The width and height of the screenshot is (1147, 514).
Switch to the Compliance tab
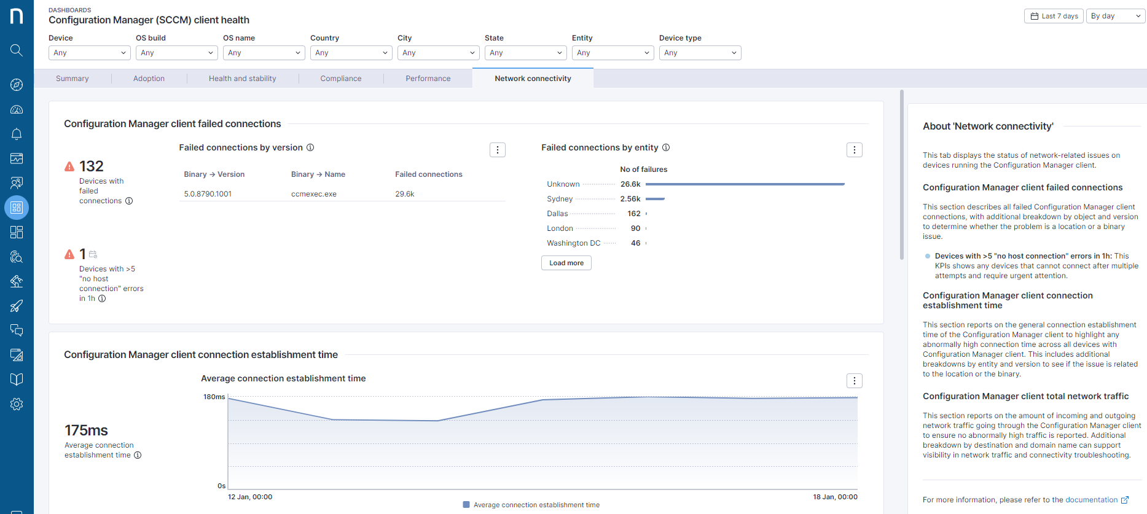[341, 79]
